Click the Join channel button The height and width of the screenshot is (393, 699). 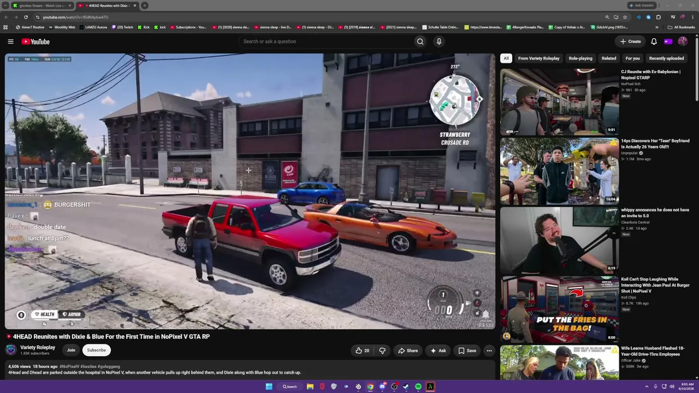point(71,350)
